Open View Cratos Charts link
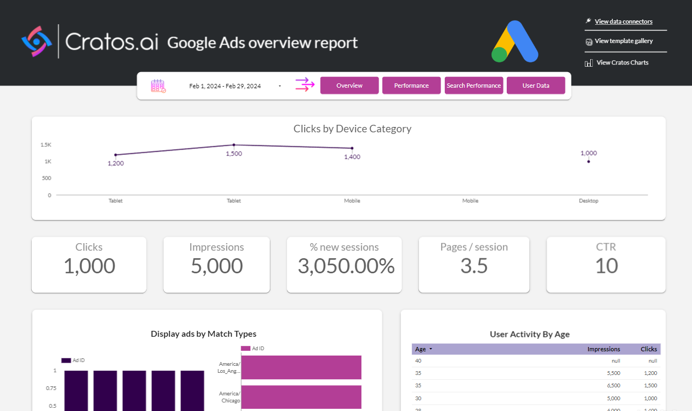This screenshot has width=692, height=411. (623, 62)
